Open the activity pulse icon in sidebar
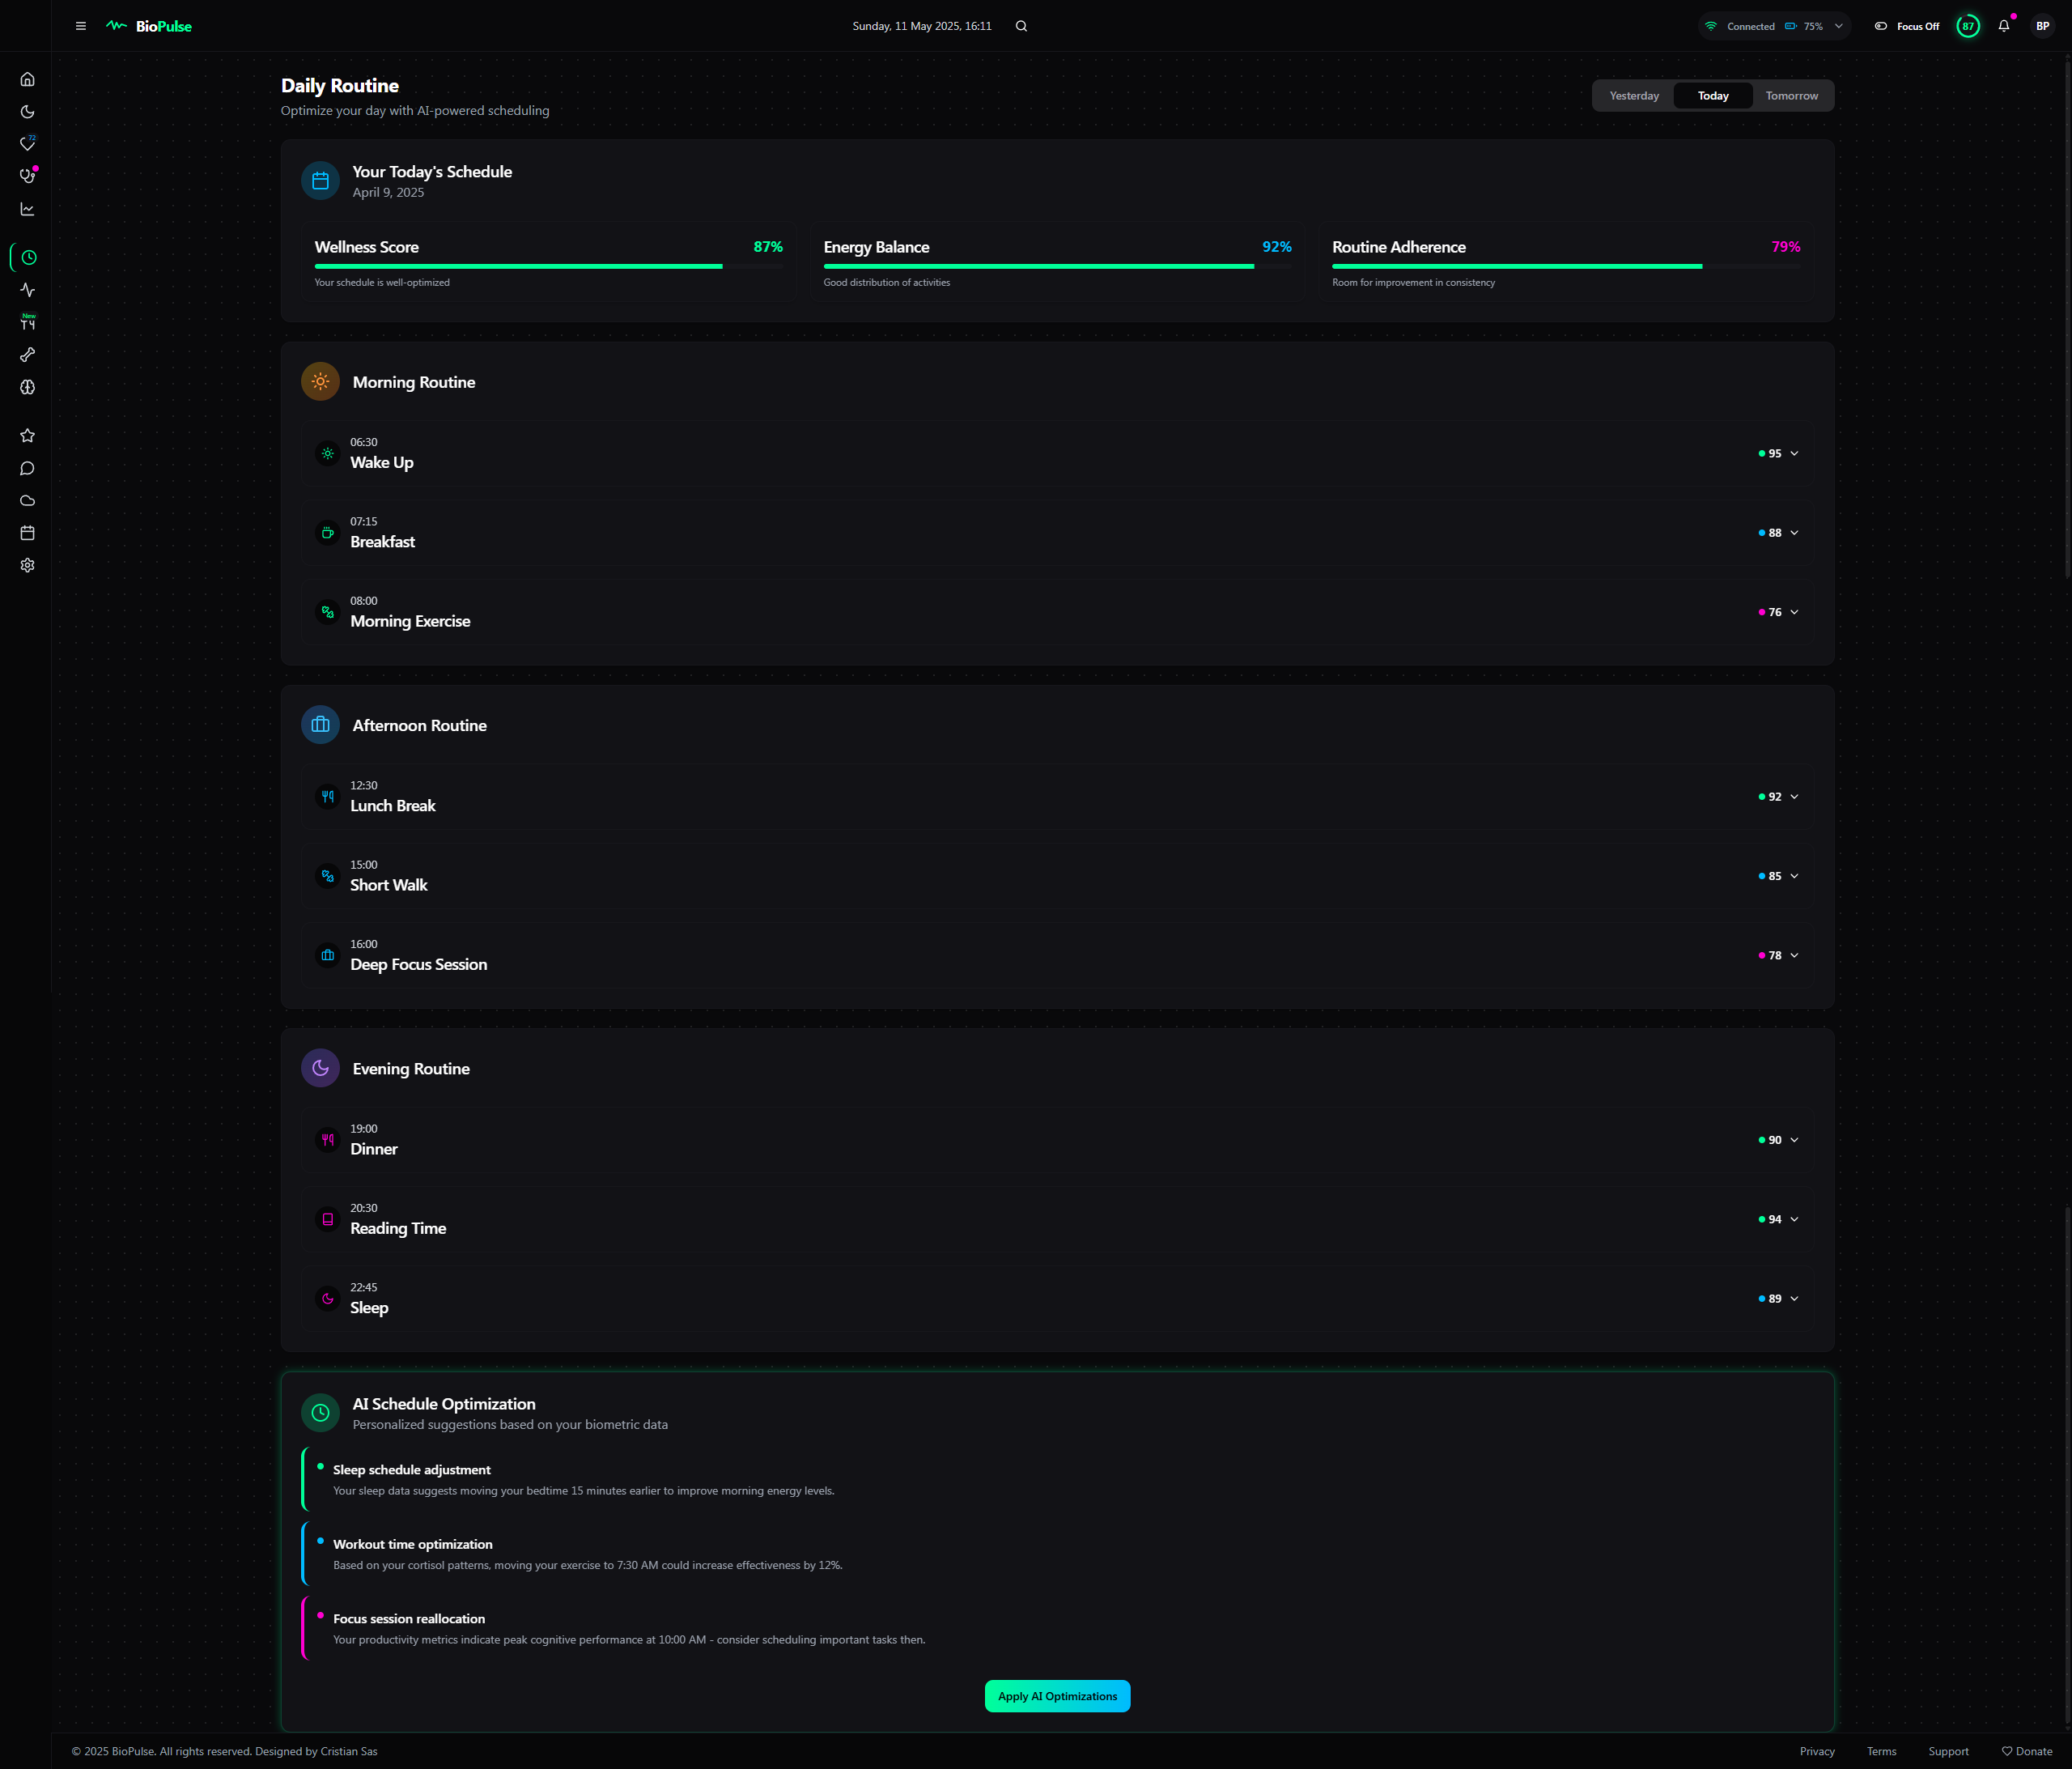Image resolution: width=2072 pixels, height=1769 pixels. tap(28, 290)
